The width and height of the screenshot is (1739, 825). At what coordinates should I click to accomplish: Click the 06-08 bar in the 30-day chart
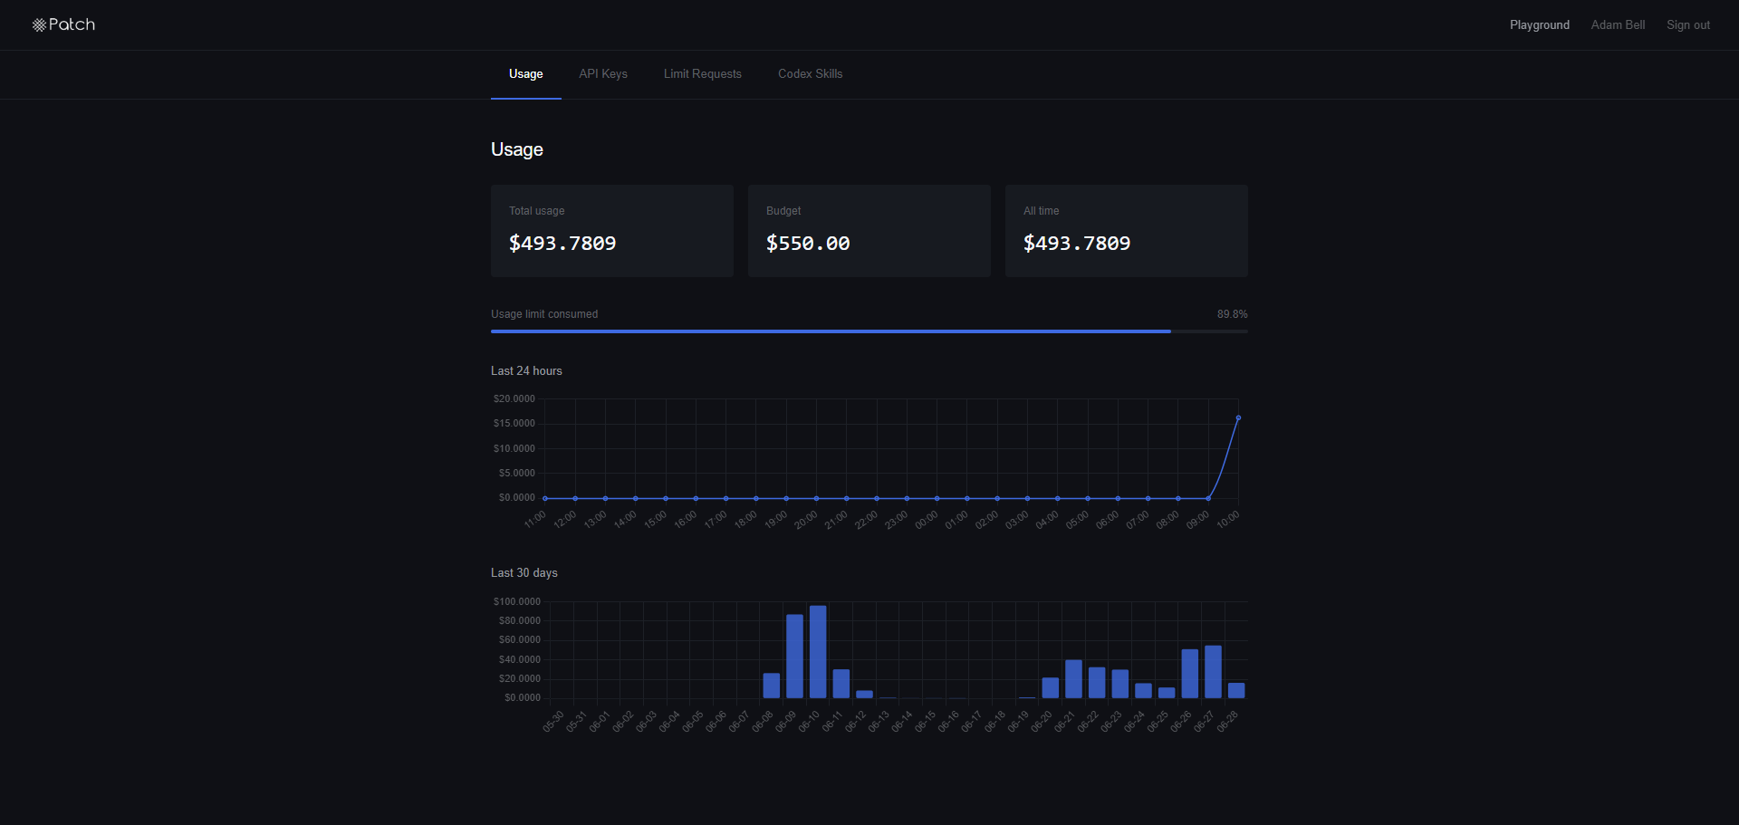tap(772, 686)
